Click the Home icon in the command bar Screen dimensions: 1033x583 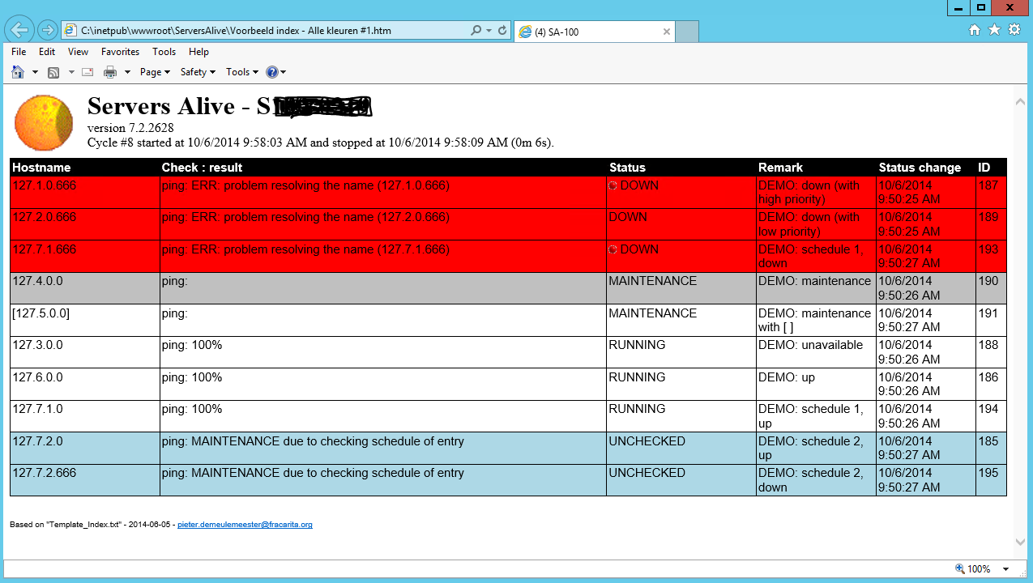(18, 72)
